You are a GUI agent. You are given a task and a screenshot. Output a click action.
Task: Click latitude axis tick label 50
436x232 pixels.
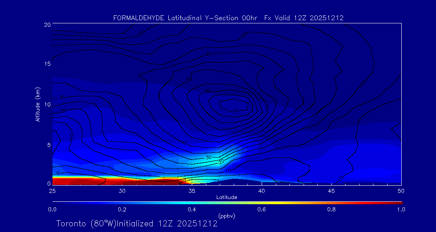click(401, 191)
